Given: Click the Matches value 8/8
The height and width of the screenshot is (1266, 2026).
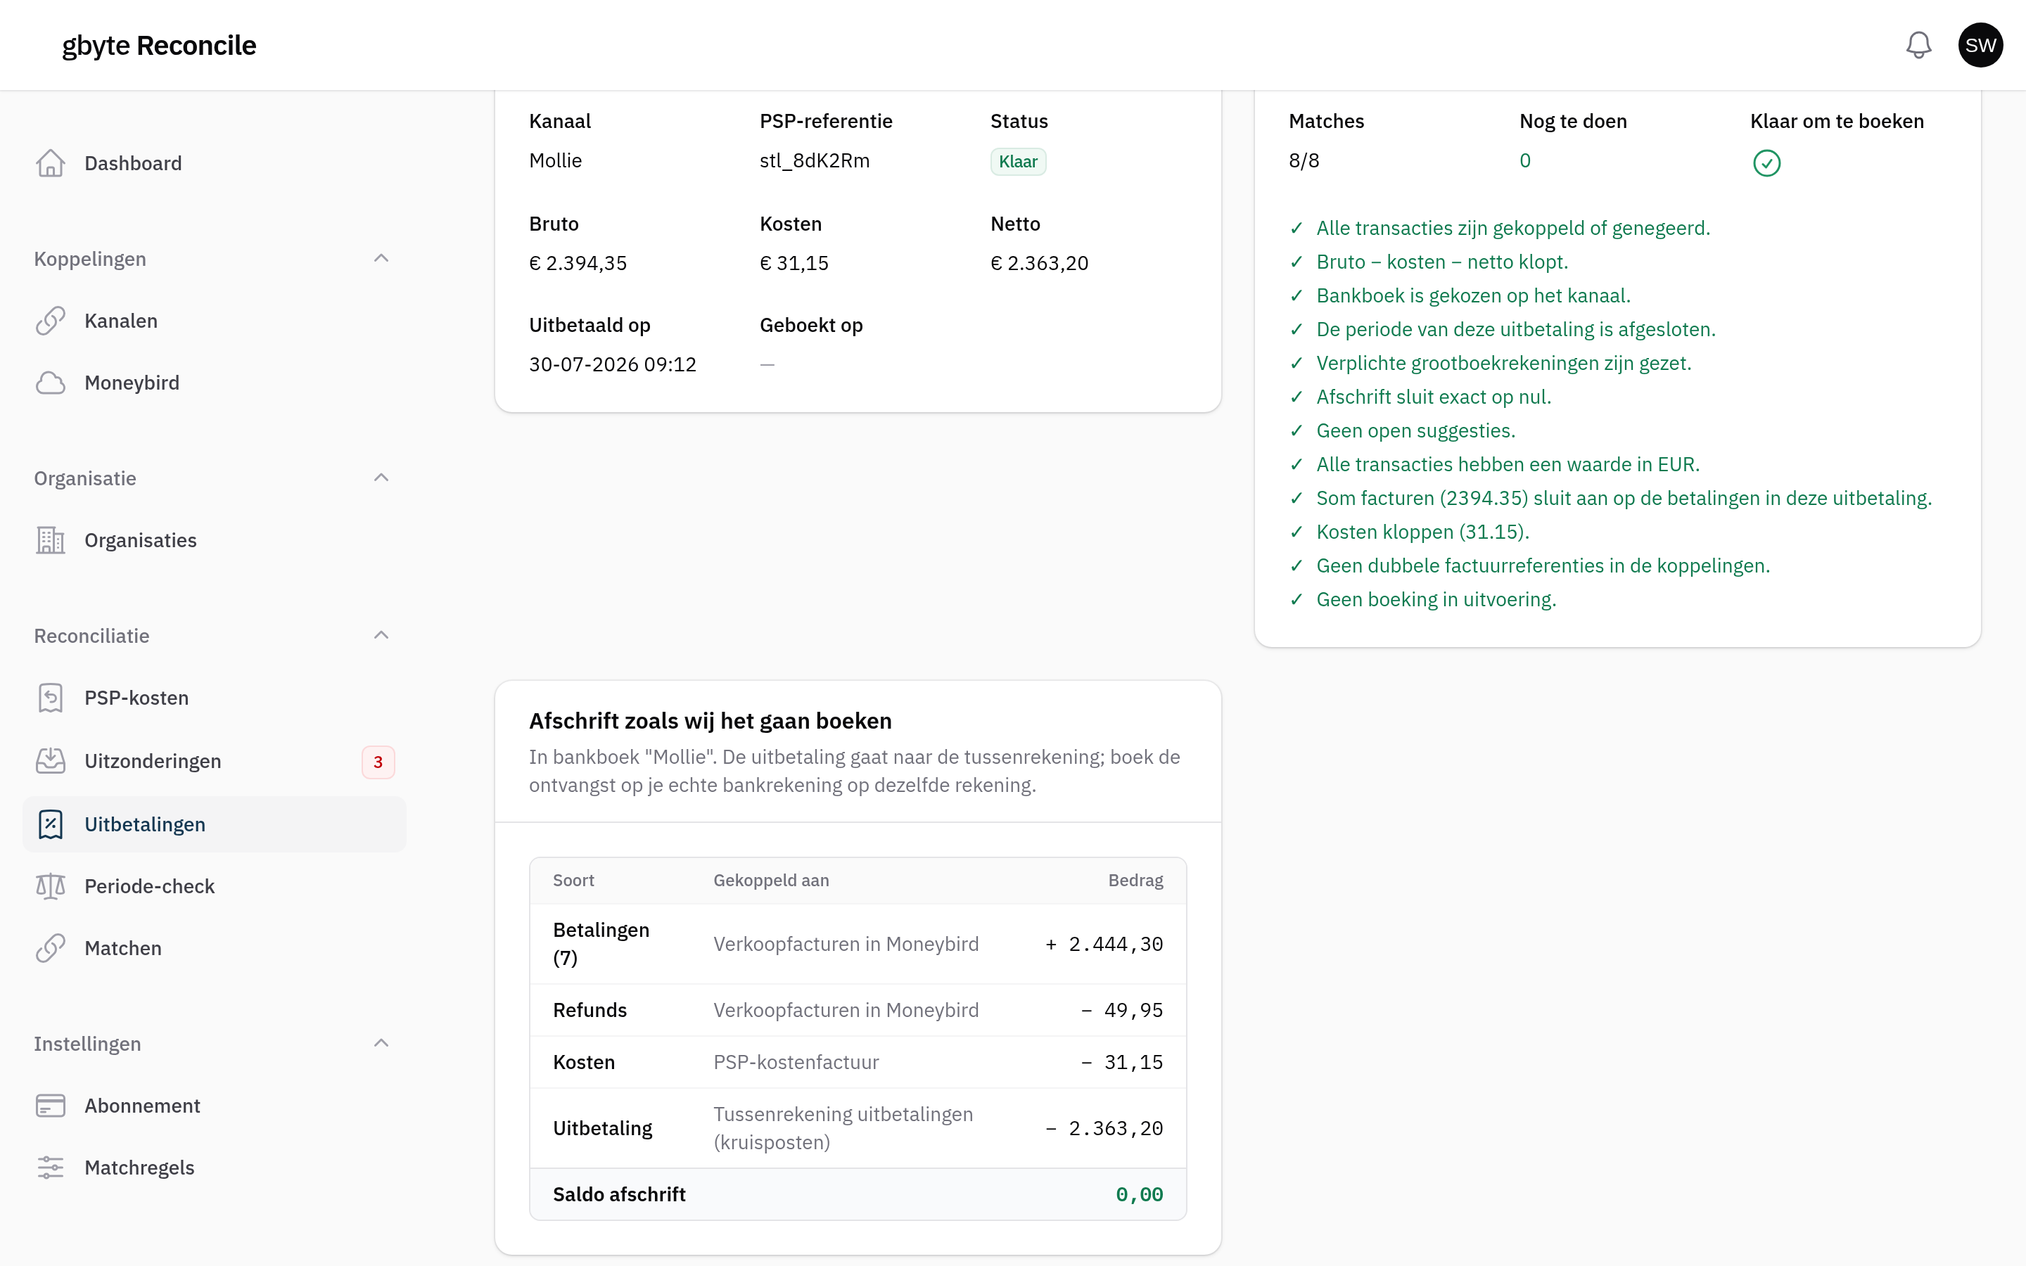Looking at the screenshot, I should 1304,161.
